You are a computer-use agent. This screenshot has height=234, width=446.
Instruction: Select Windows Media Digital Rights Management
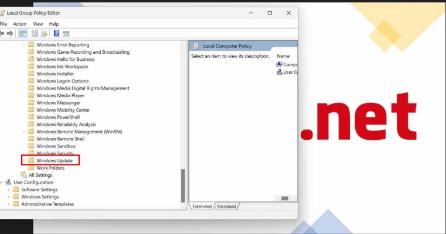tap(83, 88)
